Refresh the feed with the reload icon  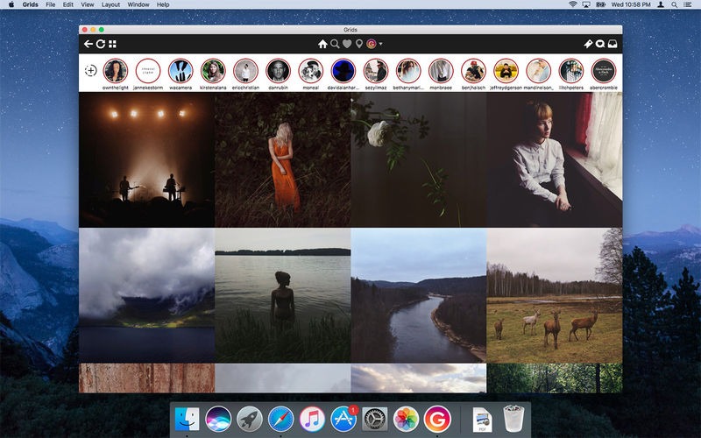[x=100, y=44]
